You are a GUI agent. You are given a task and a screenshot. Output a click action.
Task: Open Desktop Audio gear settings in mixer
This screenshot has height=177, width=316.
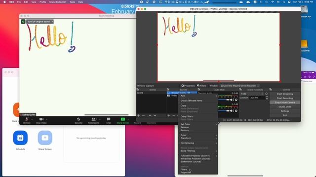click(x=236, y=100)
